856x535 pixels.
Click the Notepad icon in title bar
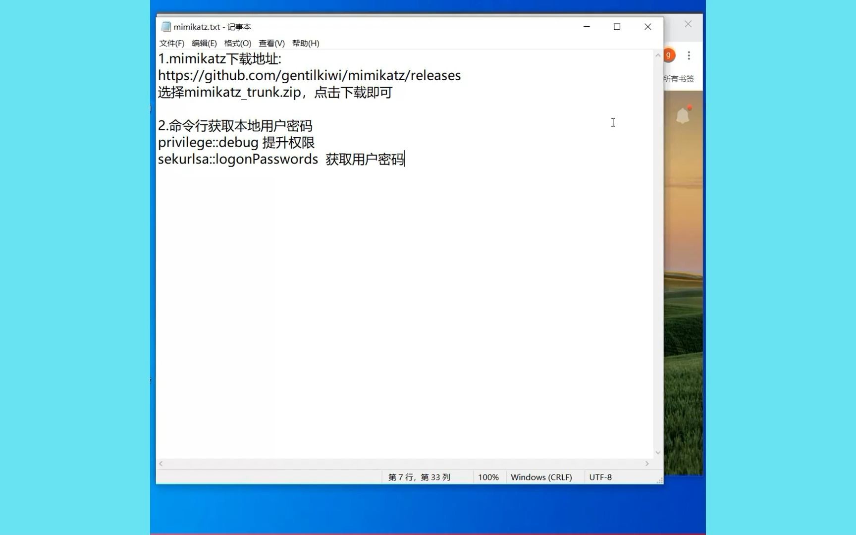click(x=166, y=27)
